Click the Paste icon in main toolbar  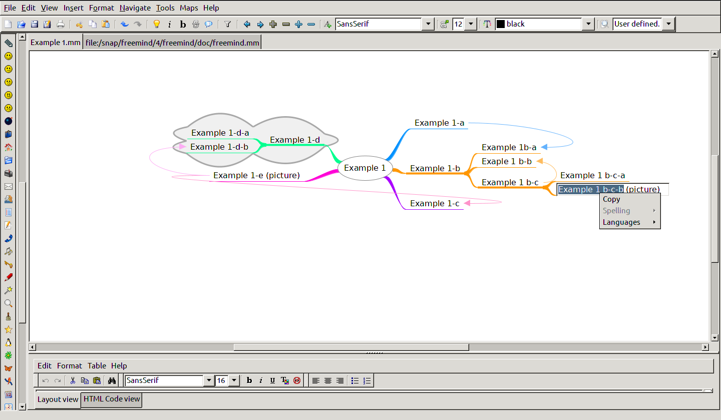pos(106,24)
